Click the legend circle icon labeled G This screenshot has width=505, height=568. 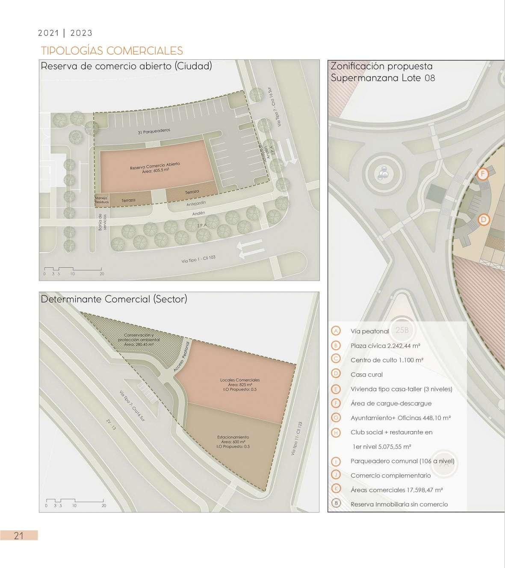pos(336,418)
